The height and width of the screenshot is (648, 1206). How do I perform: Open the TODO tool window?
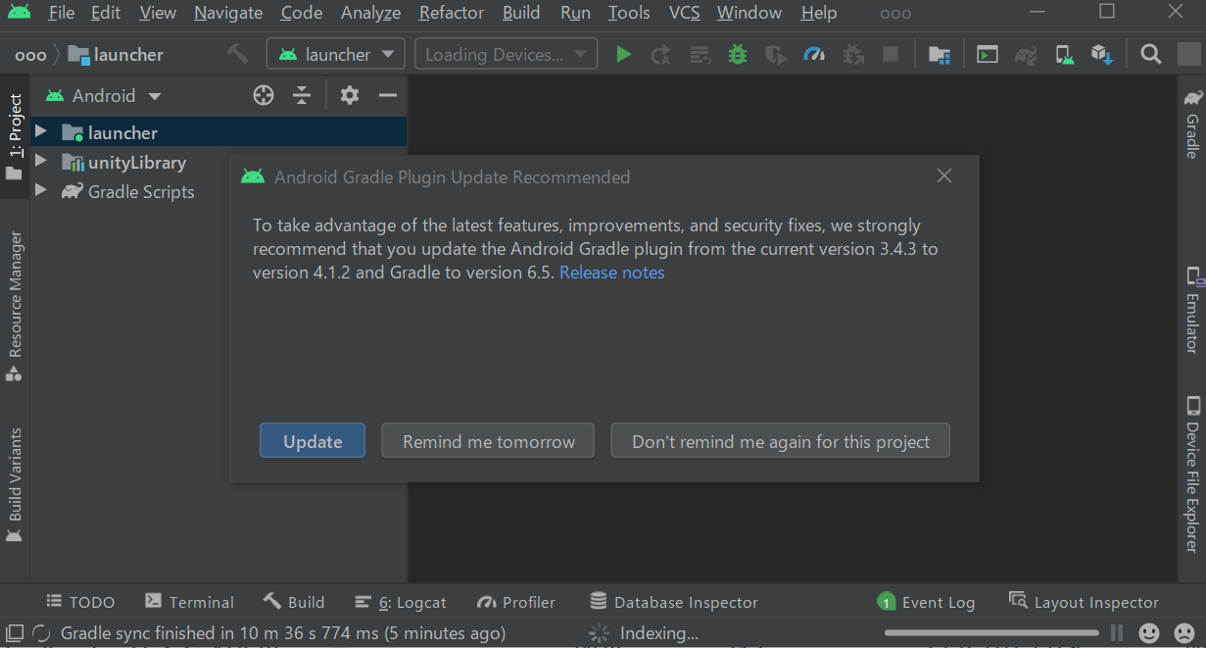[81, 602]
